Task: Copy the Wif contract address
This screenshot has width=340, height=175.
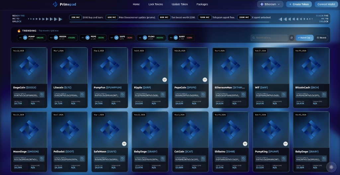Action: pos(284,95)
